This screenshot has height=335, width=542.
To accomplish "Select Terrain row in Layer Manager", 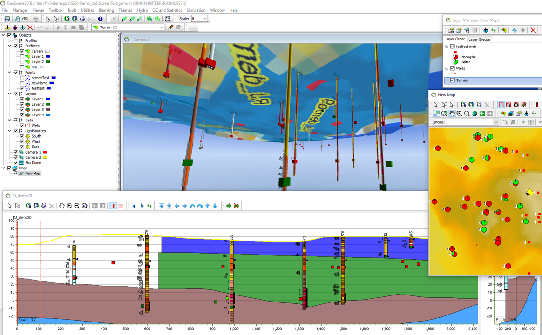I will [x=493, y=80].
